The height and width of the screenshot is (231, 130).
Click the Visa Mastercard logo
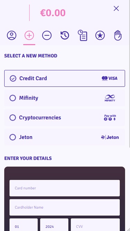110,78
